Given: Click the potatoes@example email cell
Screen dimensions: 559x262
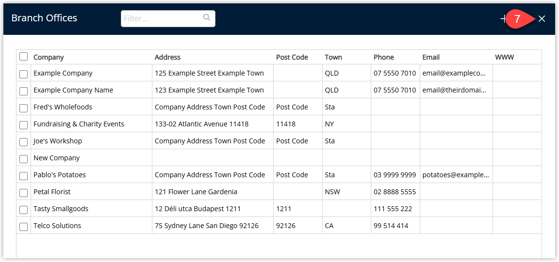Looking at the screenshot, I should pyautogui.click(x=456, y=175).
